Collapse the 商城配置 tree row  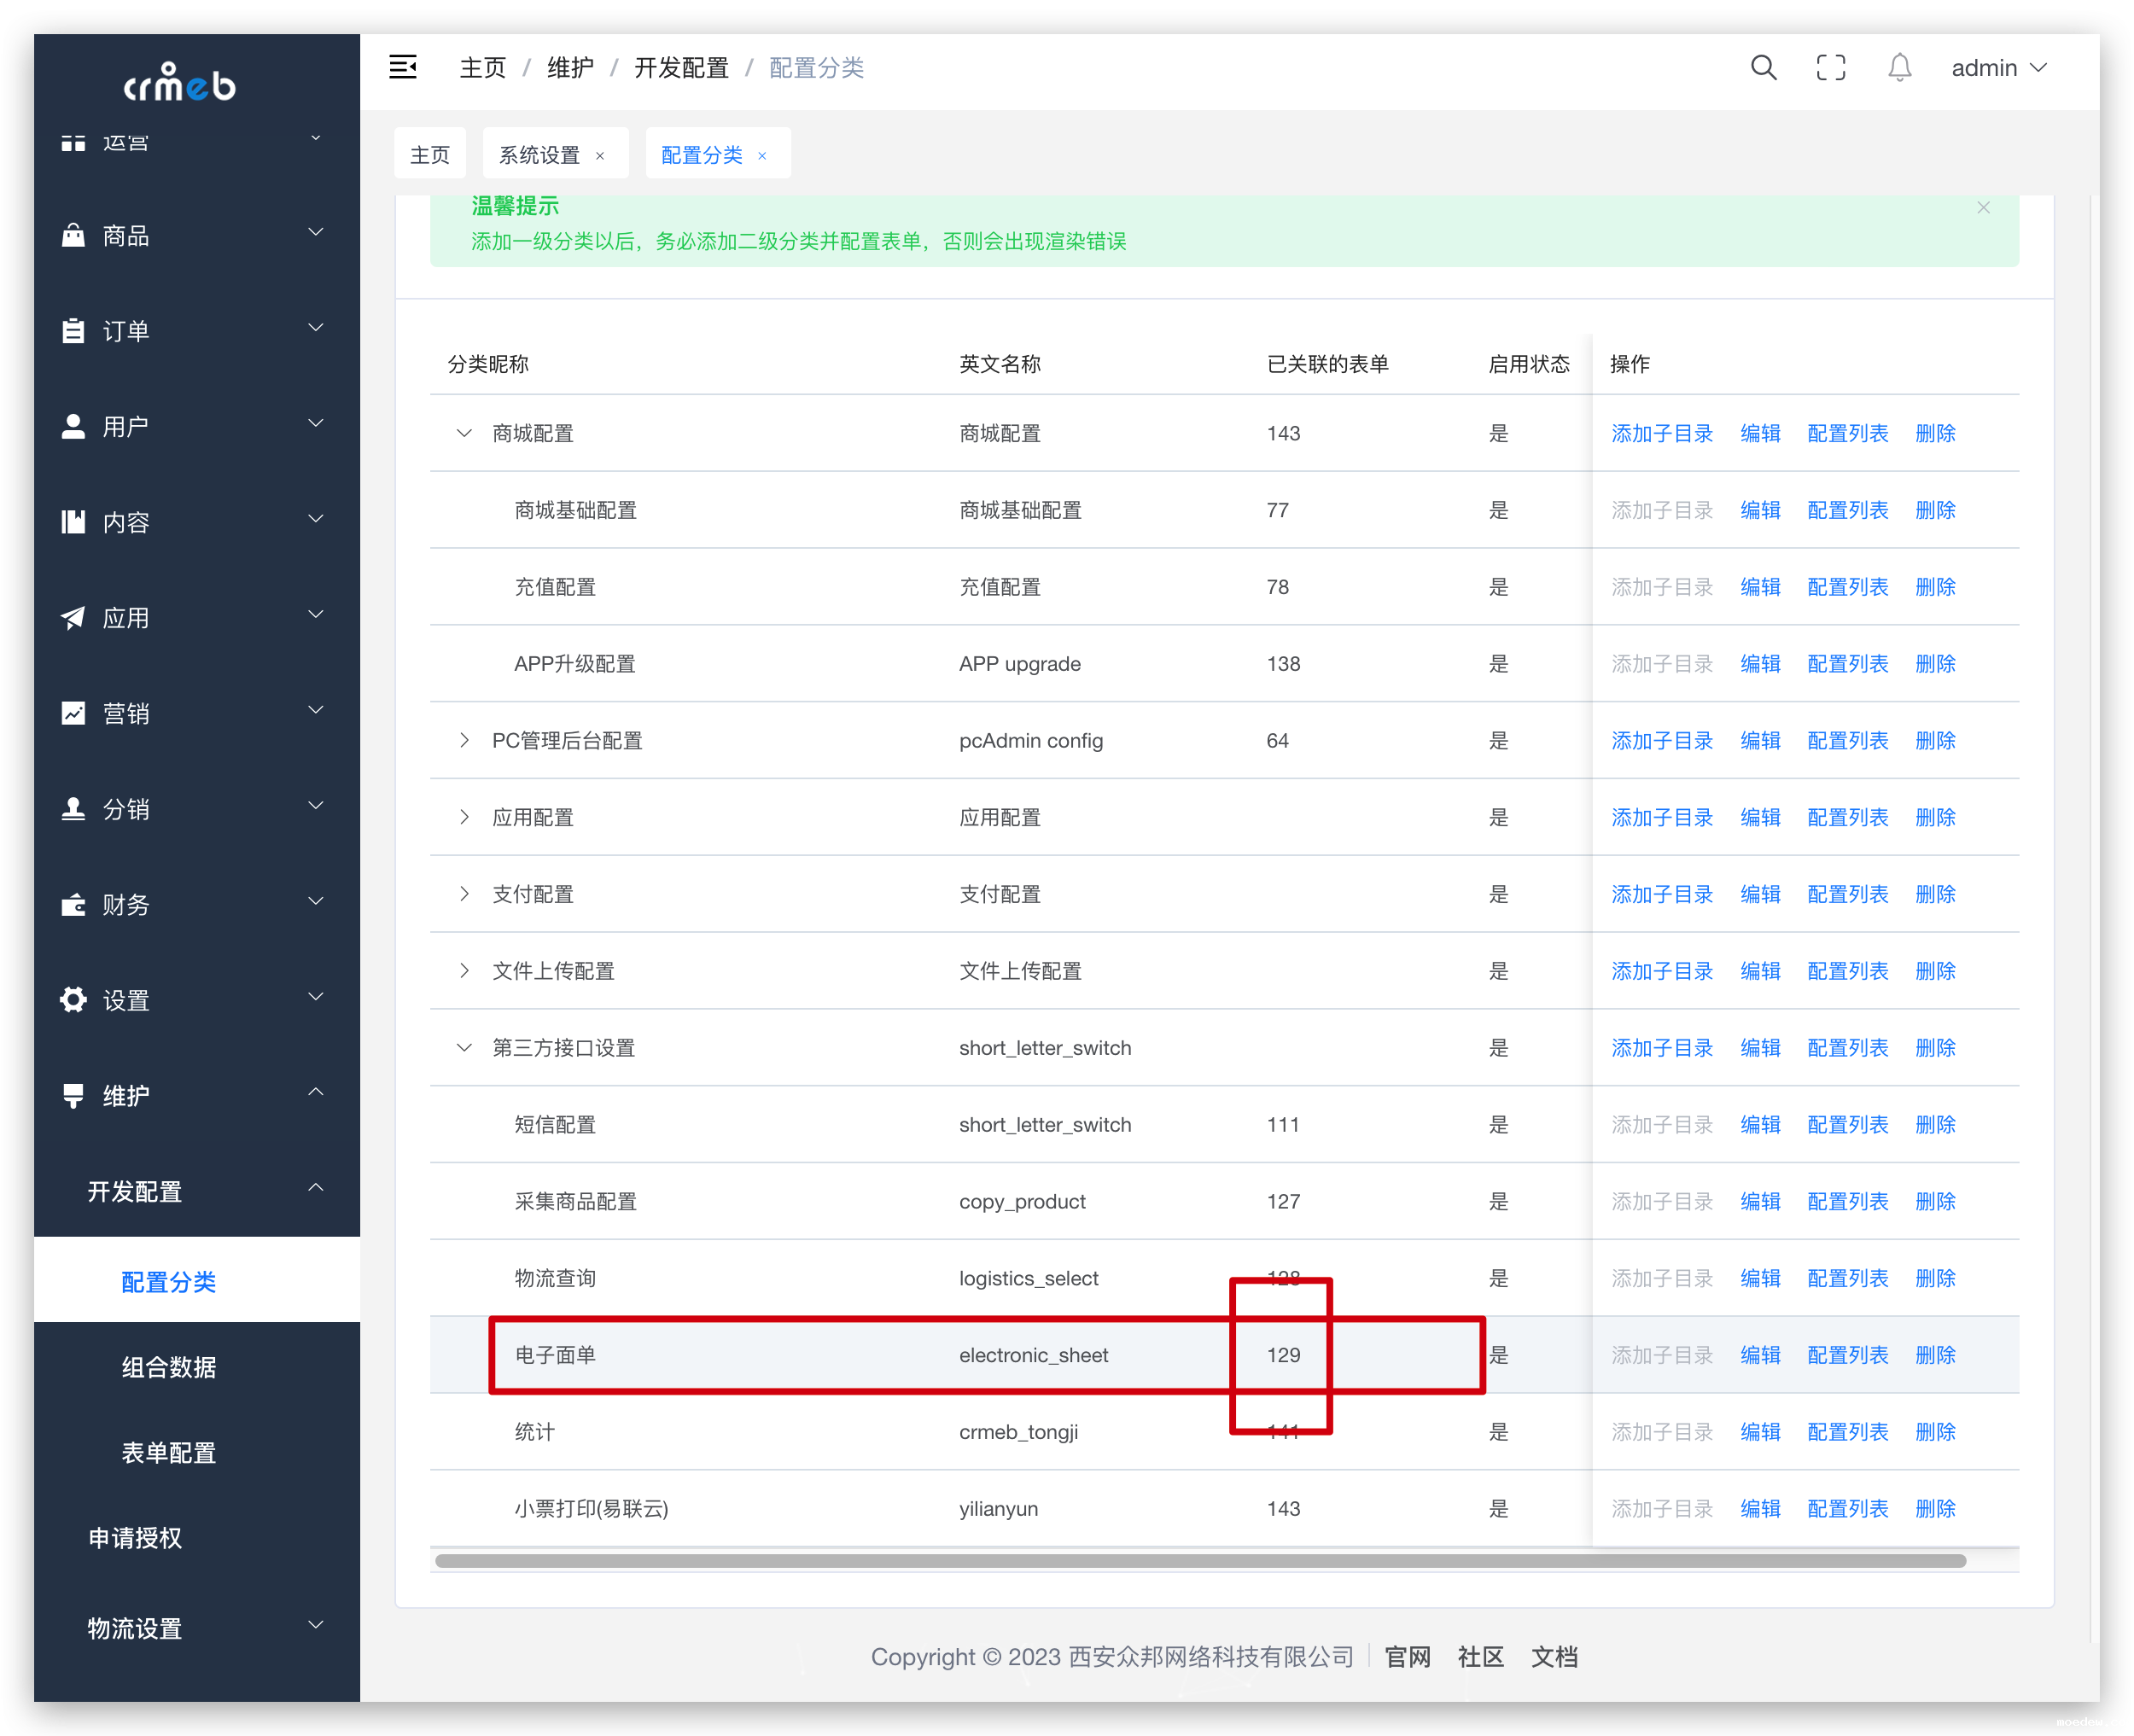[x=464, y=433]
